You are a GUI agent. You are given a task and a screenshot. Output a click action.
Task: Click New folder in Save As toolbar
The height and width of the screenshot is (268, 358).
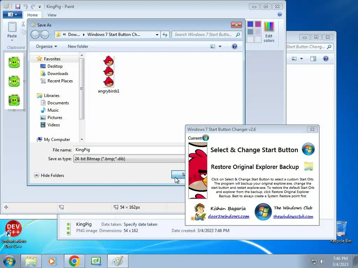tap(78, 46)
